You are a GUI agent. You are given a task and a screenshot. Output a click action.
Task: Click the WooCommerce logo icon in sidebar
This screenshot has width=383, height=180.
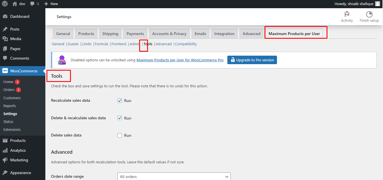click(5, 71)
